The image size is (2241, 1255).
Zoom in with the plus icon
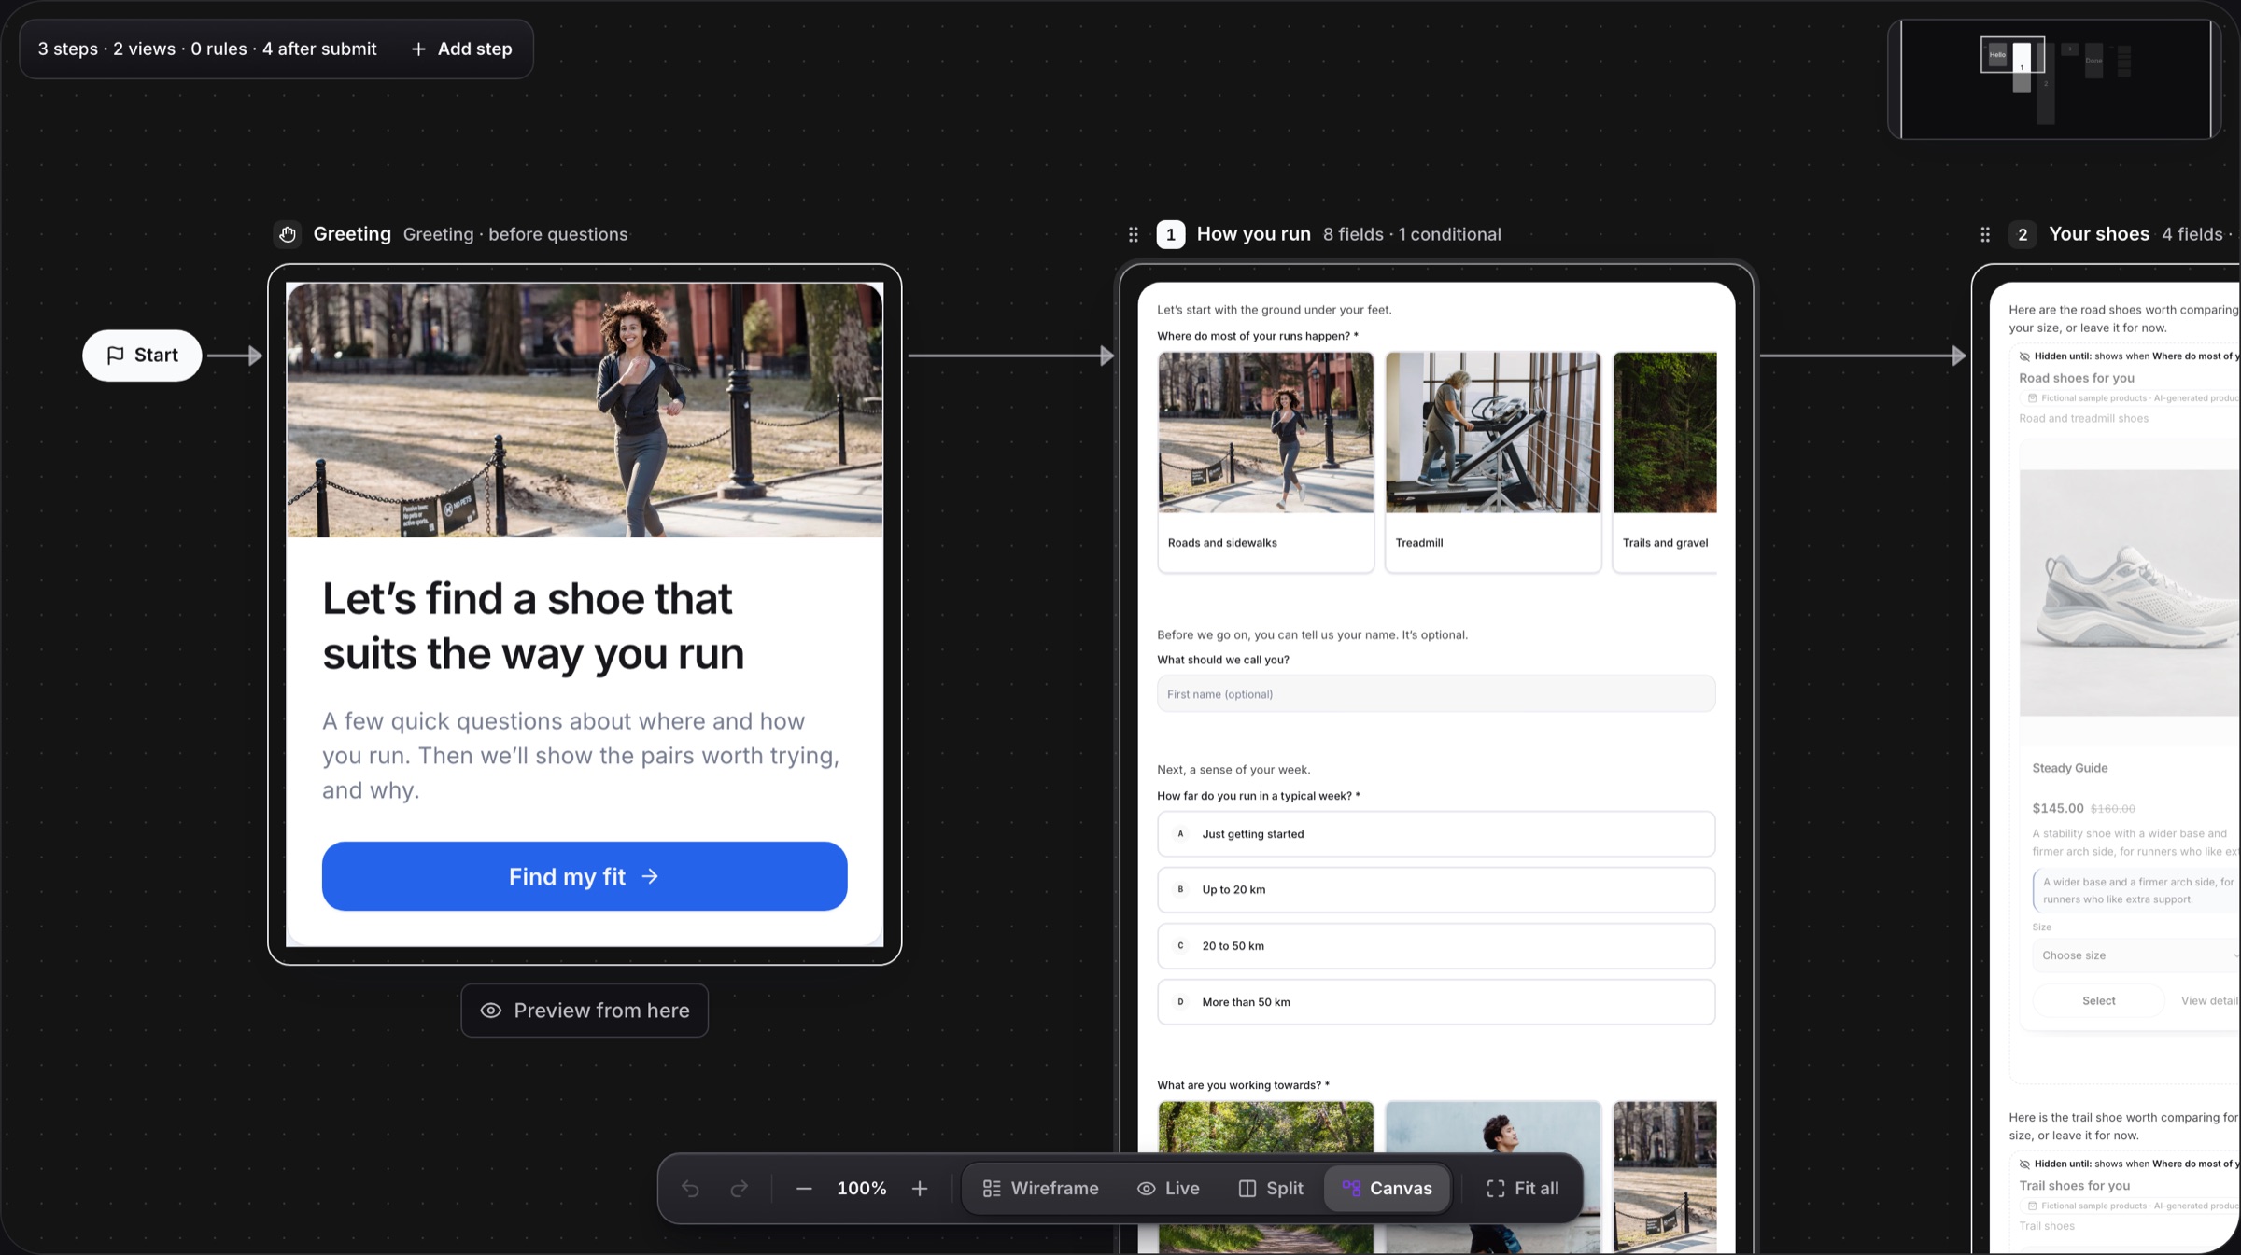(920, 1188)
